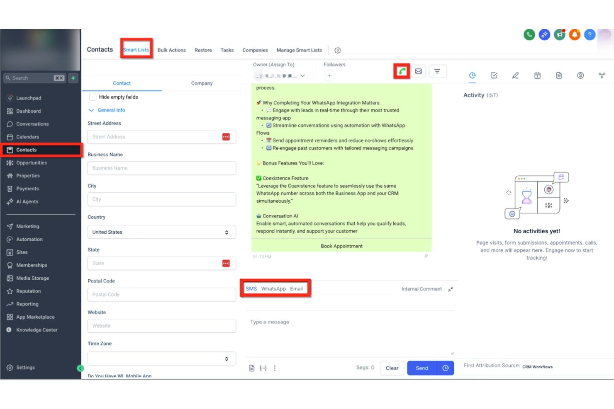Open Reputation in the sidebar

pyautogui.click(x=29, y=291)
